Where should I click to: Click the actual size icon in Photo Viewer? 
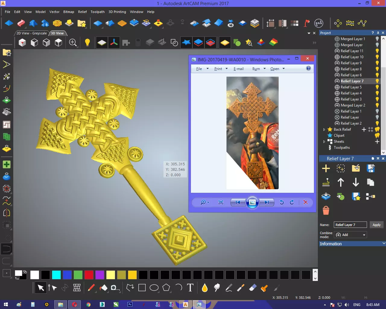(221, 202)
